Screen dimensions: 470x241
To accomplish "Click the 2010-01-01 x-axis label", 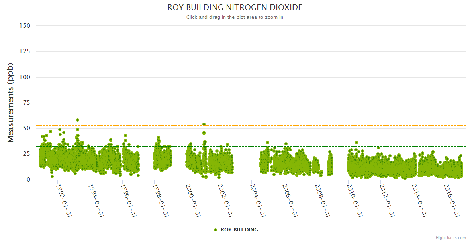I will (x=356, y=201).
